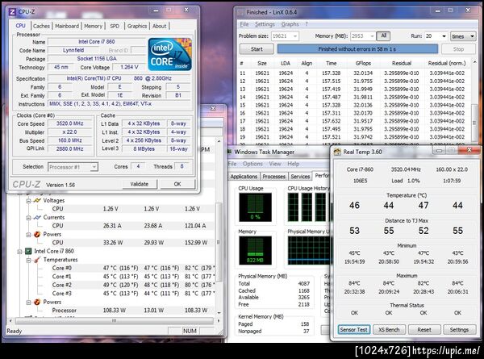Open the Processor #1 selection dropdown
484x359 pixels.
(94, 167)
